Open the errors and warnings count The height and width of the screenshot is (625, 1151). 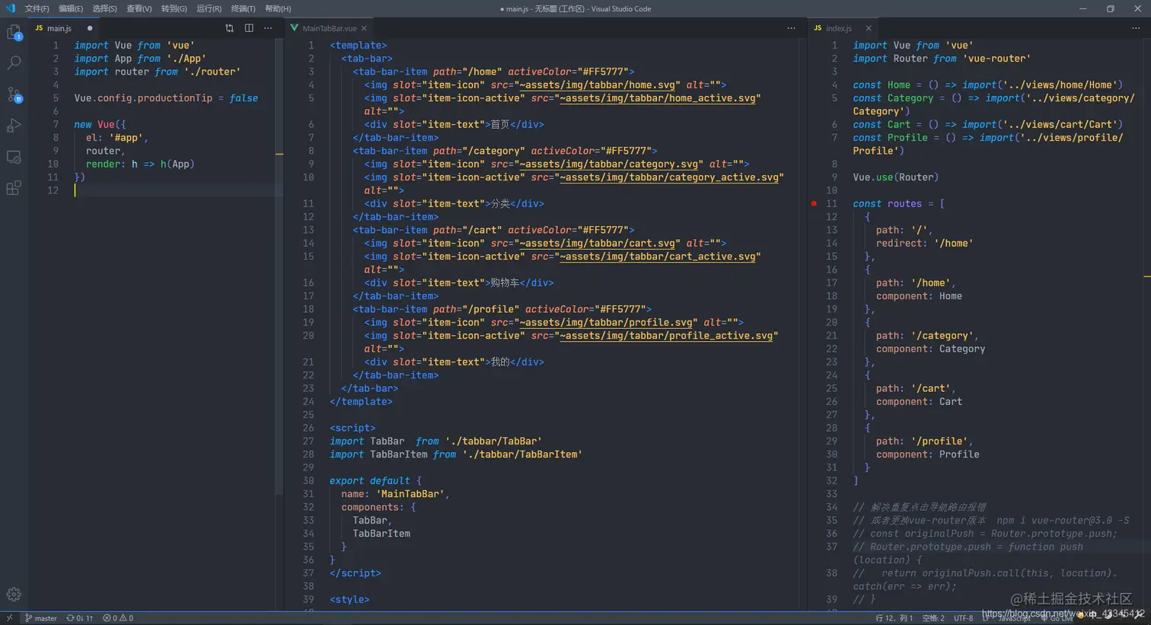pyautogui.click(x=118, y=618)
